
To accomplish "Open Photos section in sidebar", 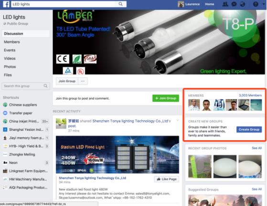I will (10, 67).
